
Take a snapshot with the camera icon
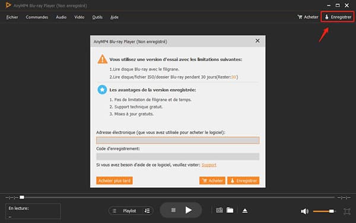(x=220, y=211)
